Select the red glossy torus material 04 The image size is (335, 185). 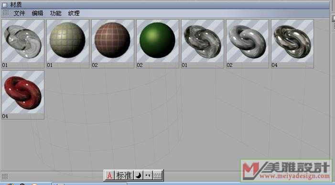click(x=23, y=95)
